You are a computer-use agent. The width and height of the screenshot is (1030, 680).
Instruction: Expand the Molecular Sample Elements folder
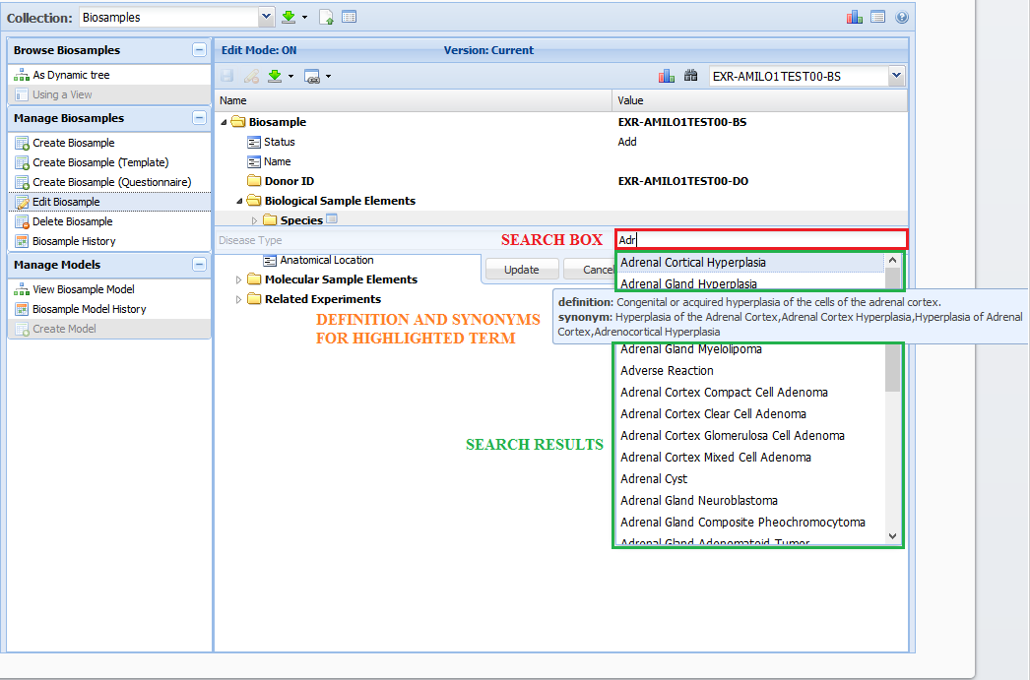click(x=238, y=280)
